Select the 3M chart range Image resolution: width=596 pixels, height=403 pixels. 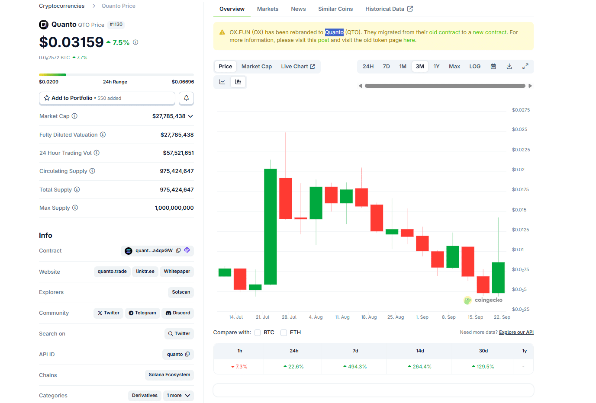[x=420, y=66]
